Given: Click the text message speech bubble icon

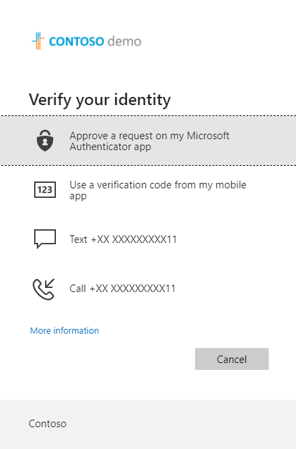Looking at the screenshot, I should point(45,239).
